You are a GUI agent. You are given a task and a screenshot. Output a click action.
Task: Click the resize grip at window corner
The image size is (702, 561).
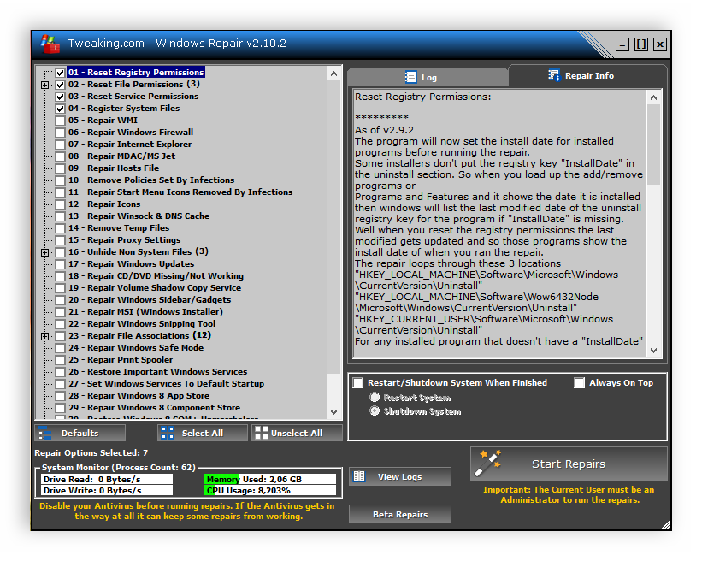[x=666, y=525]
